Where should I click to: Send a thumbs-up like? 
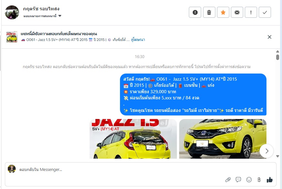[270, 180]
